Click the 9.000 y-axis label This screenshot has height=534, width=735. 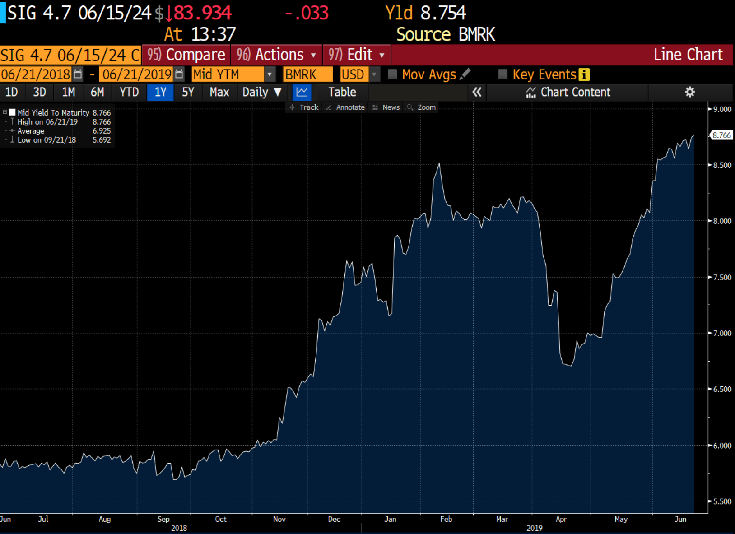722,109
